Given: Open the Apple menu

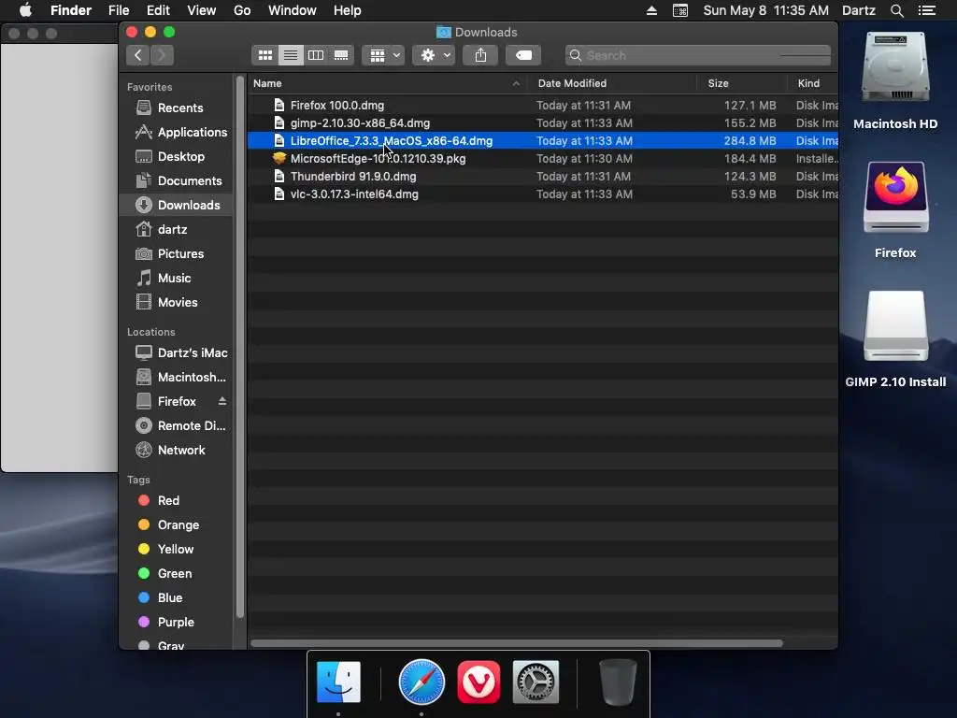Looking at the screenshot, I should pos(25,10).
